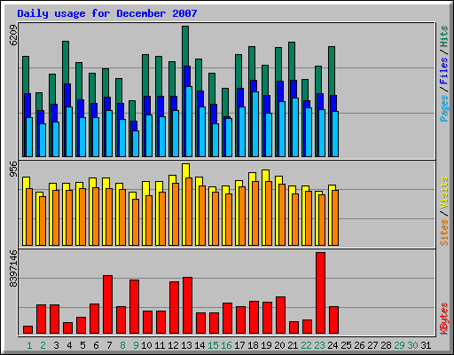
Task: Click the "8397146" KBytes axis value
Action: coord(13,269)
